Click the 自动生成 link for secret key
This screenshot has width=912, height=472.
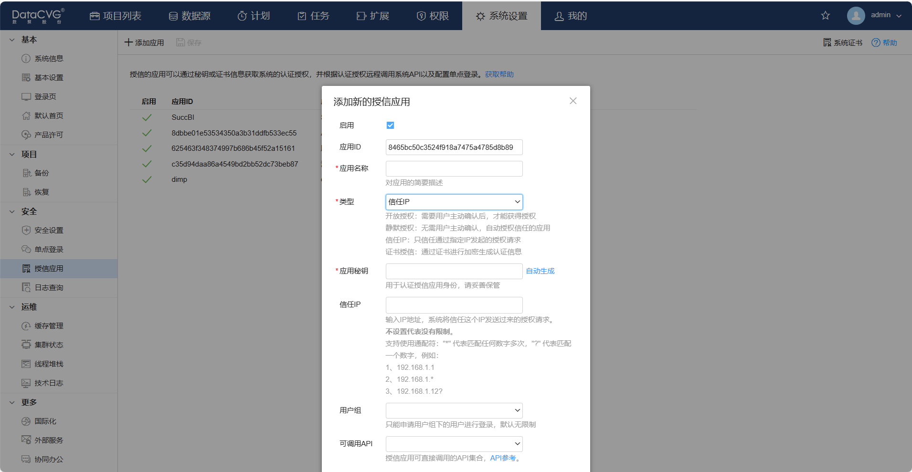coord(540,271)
